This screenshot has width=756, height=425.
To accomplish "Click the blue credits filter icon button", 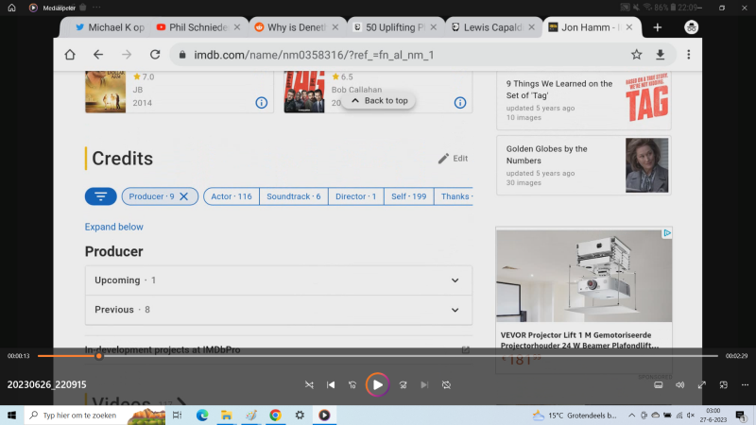I will [101, 196].
